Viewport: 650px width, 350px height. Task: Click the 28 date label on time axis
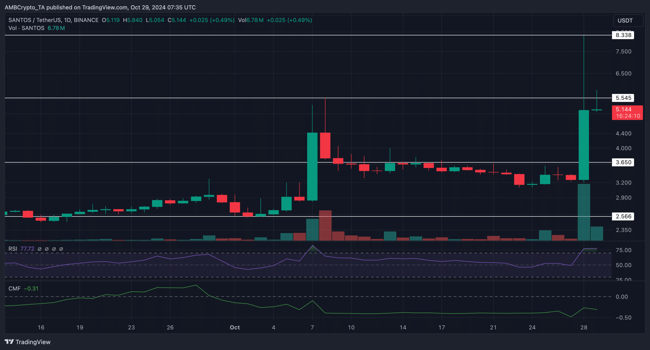tap(584, 327)
